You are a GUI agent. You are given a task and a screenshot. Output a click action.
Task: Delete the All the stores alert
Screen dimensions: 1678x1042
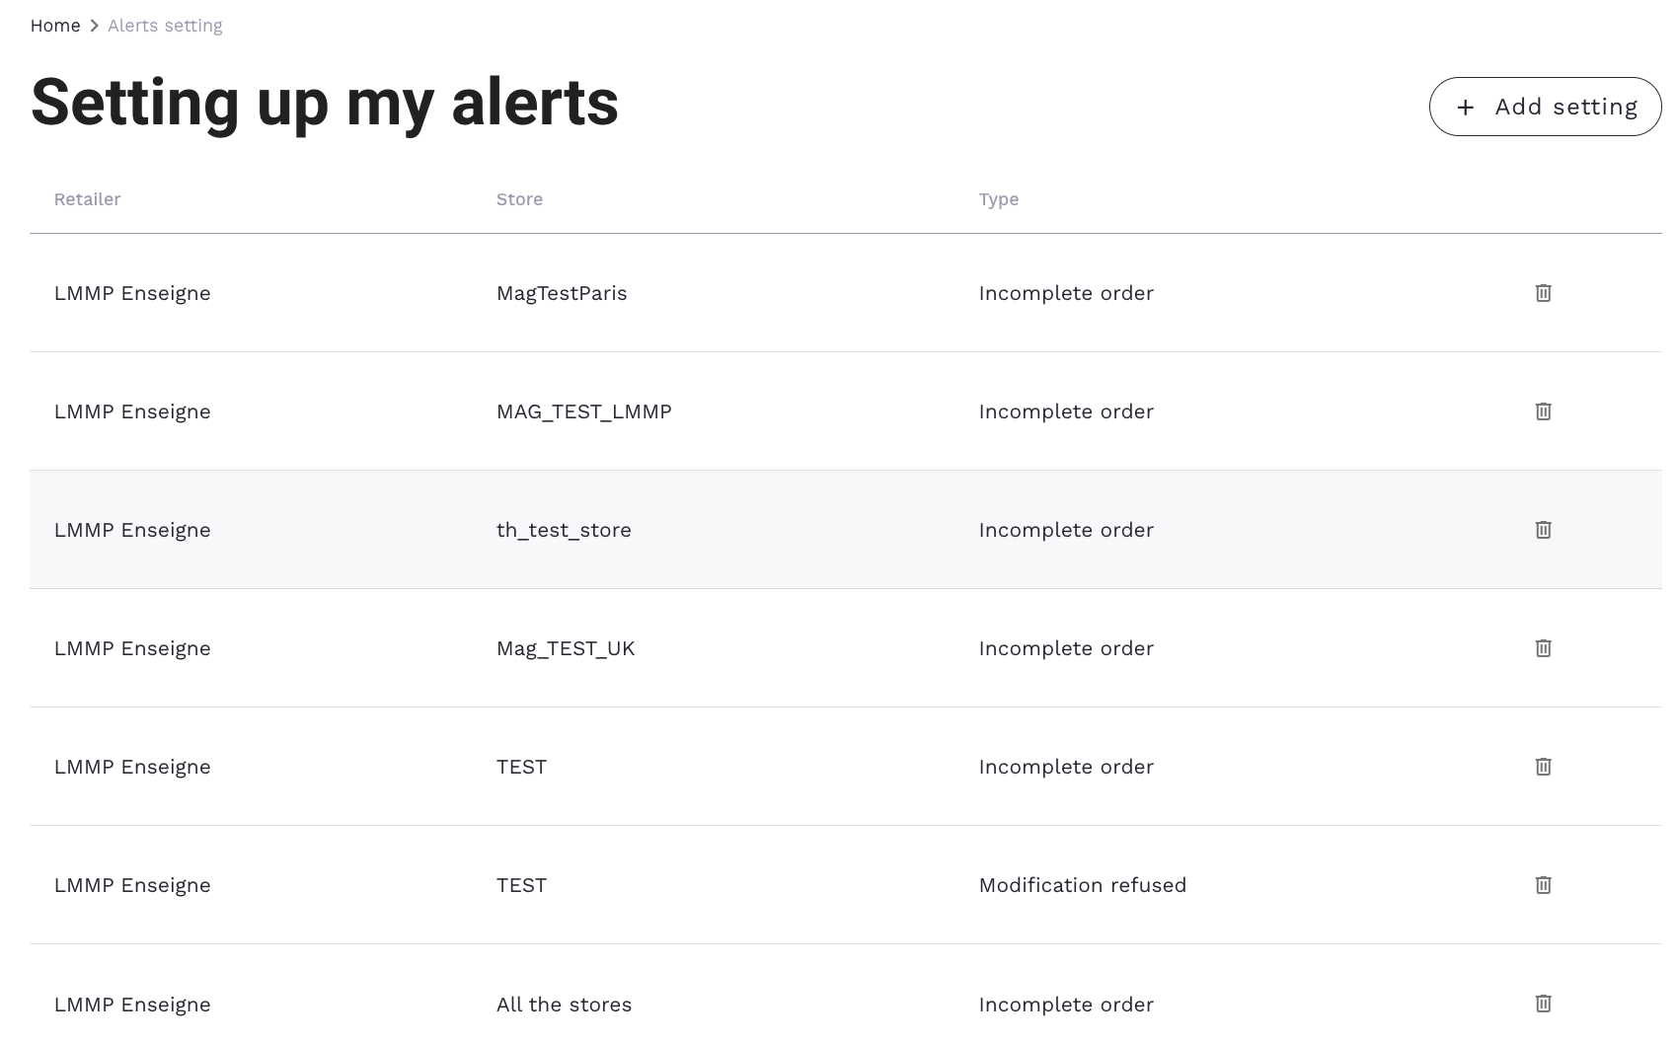tap(1543, 1004)
